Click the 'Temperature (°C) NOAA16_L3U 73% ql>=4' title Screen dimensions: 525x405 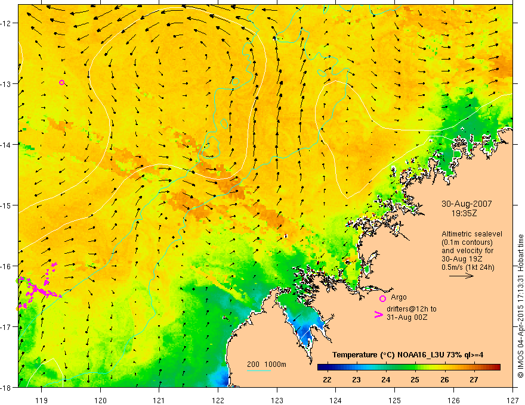pyautogui.click(x=407, y=355)
